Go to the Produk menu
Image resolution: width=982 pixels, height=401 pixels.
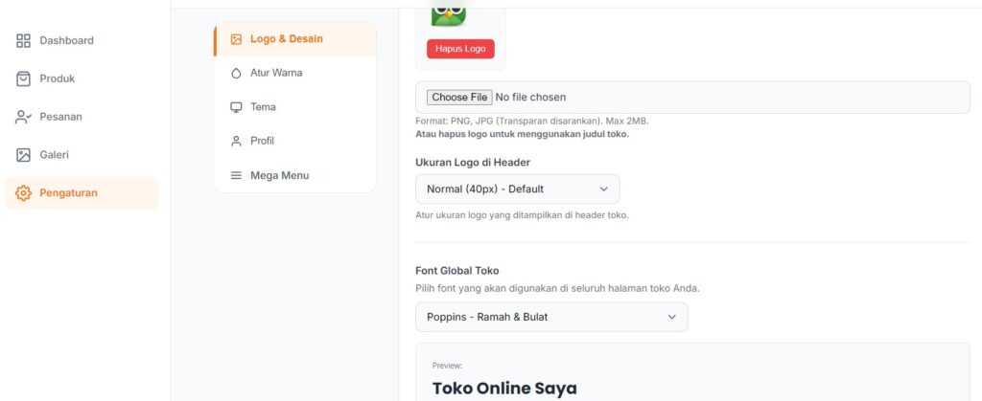click(x=57, y=78)
